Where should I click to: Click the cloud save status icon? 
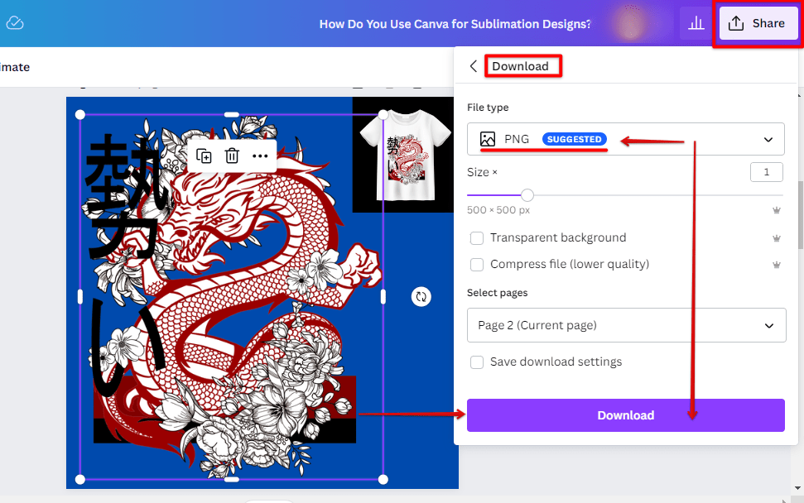click(x=14, y=23)
